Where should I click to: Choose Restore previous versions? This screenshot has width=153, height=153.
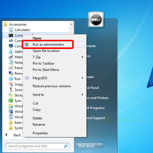click(x=52, y=86)
